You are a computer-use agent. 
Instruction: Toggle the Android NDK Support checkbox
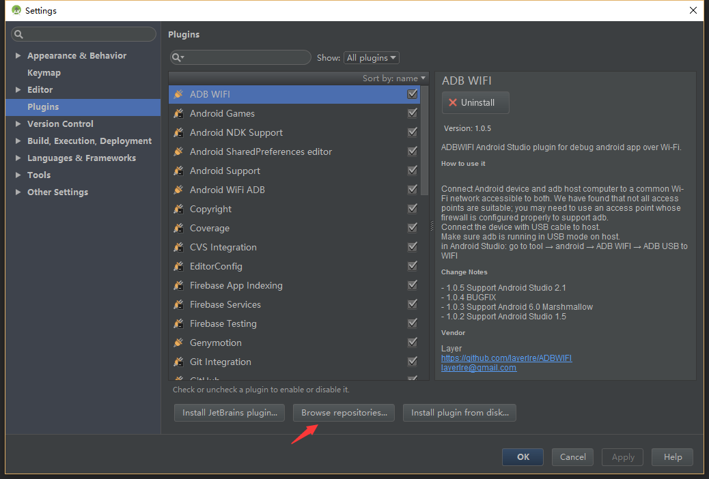click(413, 132)
